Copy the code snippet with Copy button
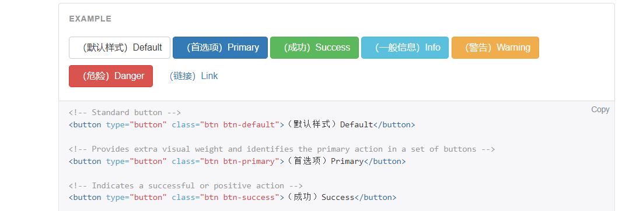Viewport: 643px width, 211px height. (x=600, y=109)
